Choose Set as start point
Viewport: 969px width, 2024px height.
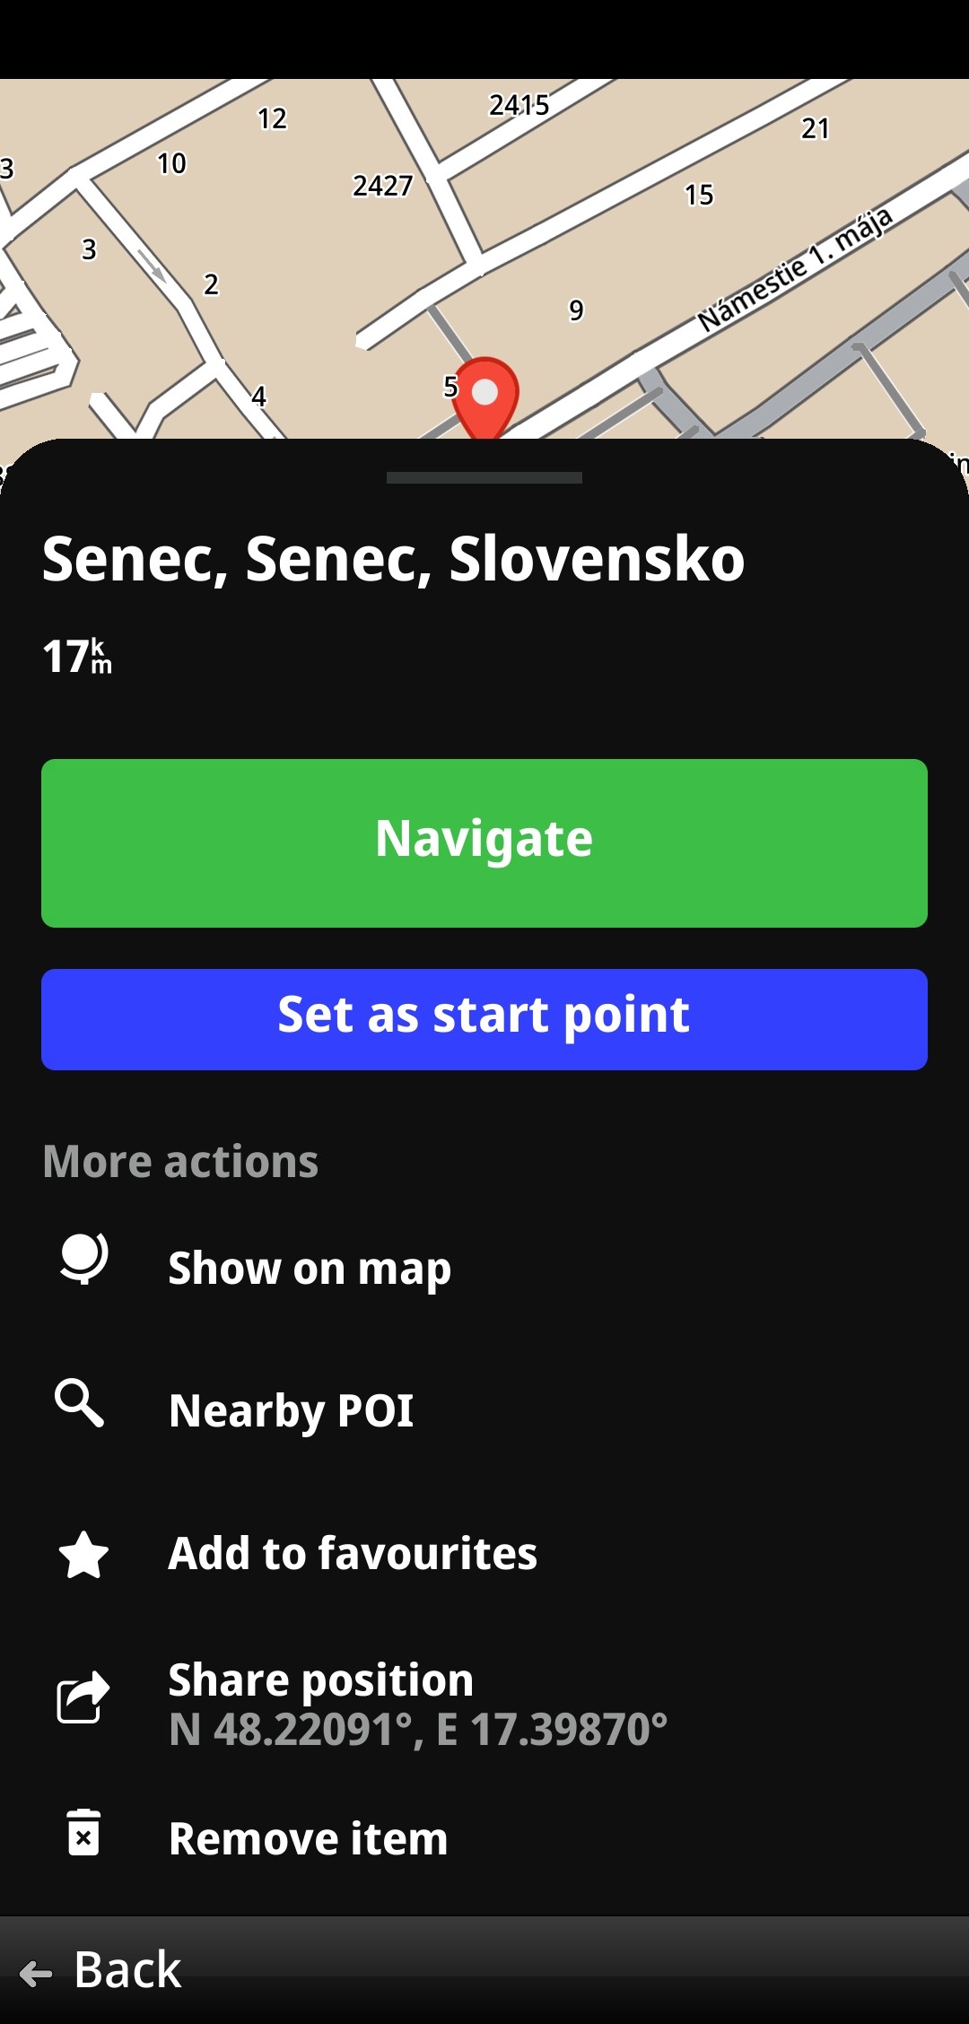(x=484, y=1019)
